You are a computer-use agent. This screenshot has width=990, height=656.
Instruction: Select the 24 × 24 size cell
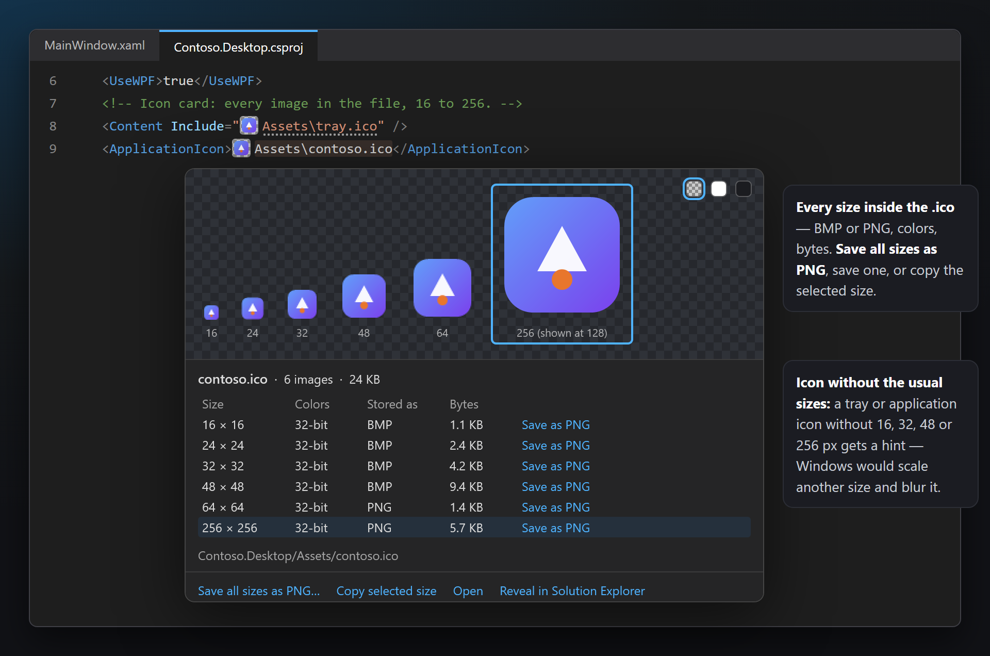tap(223, 446)
